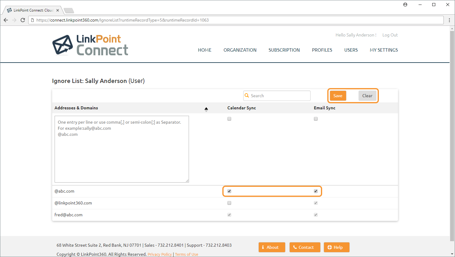
Task: Reload the page with refresh icon
Action: pos(23,20)
